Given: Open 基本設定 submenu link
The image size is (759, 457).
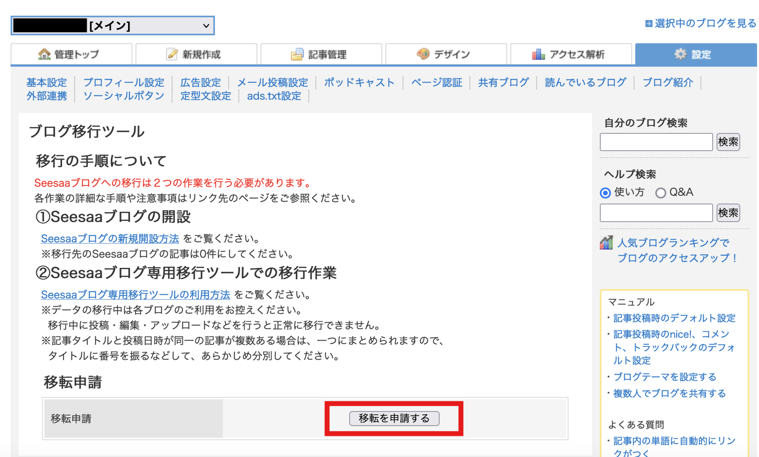Looking at the screenshot, I should point(47,83).
